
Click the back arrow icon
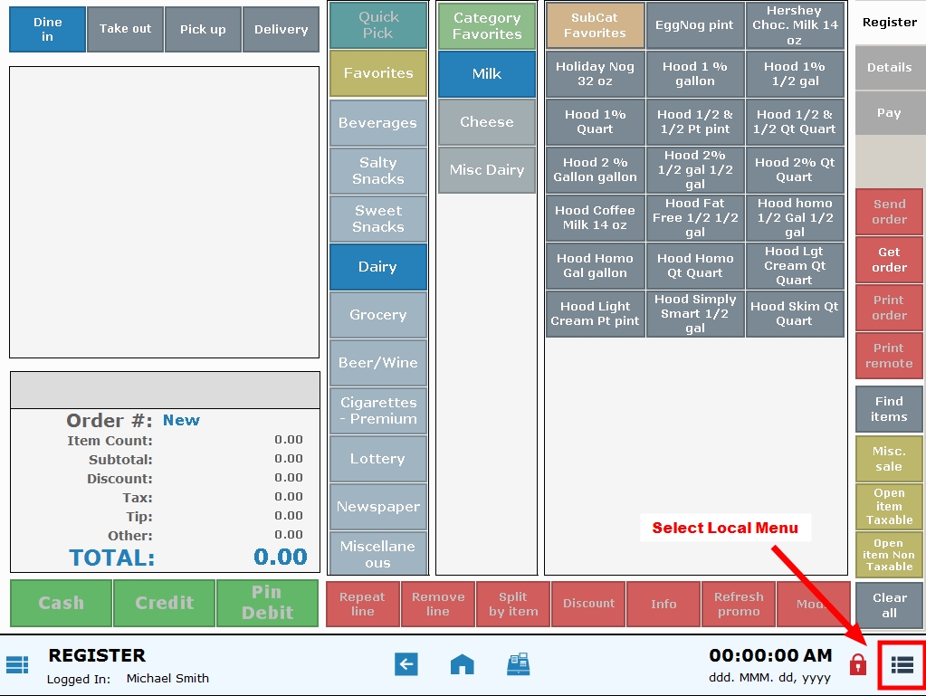click(x=406, y=663)
